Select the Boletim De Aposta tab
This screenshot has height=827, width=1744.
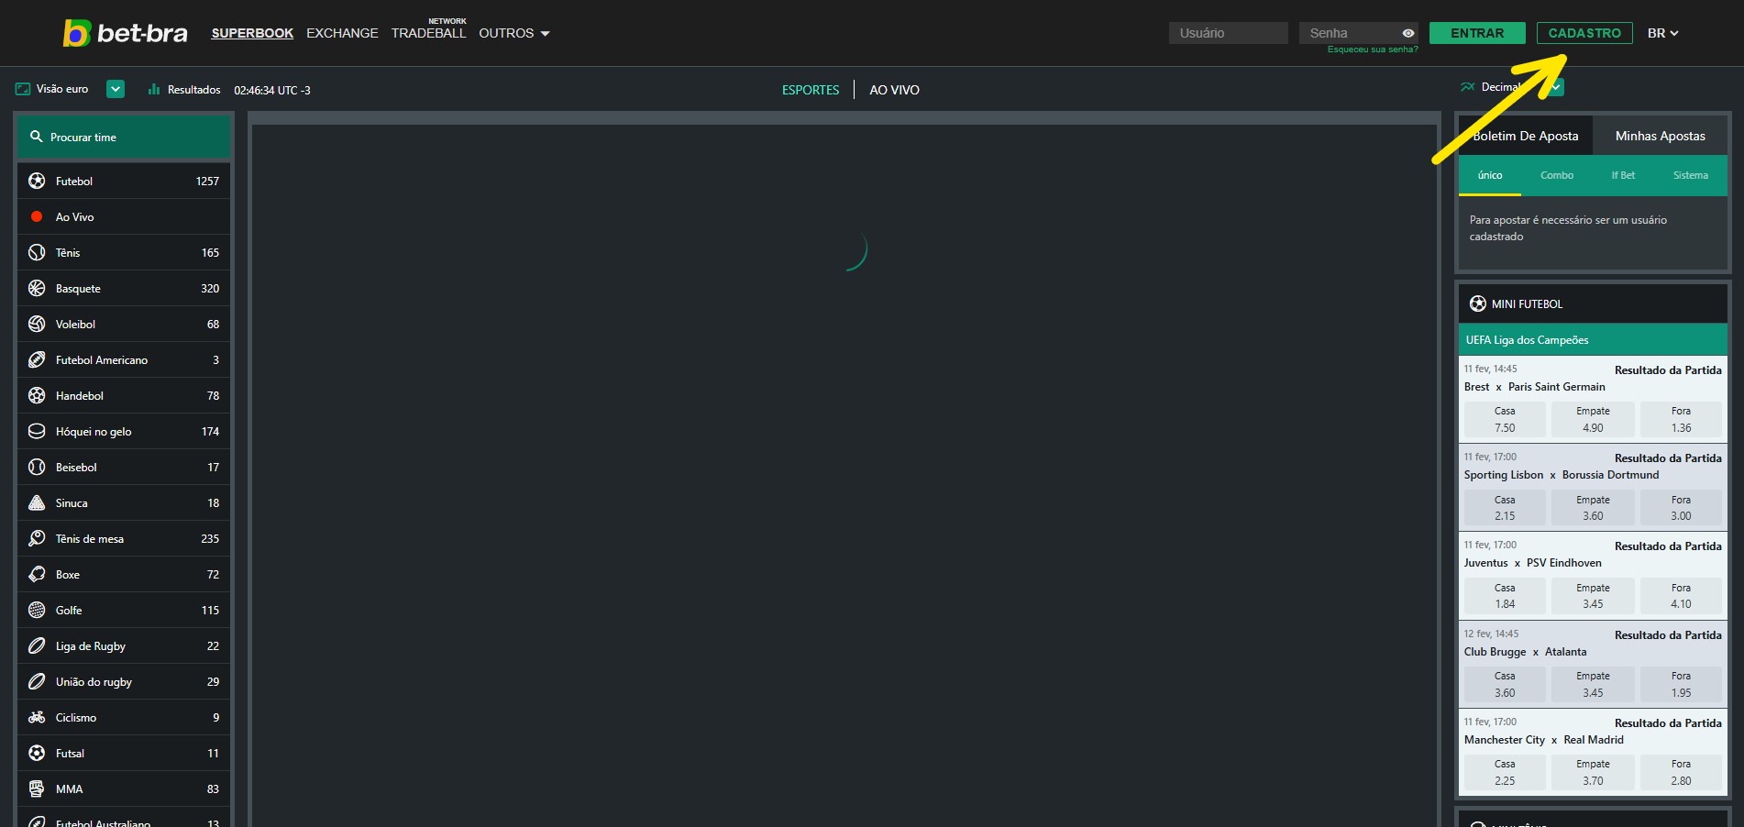[x=1526, y=136]
